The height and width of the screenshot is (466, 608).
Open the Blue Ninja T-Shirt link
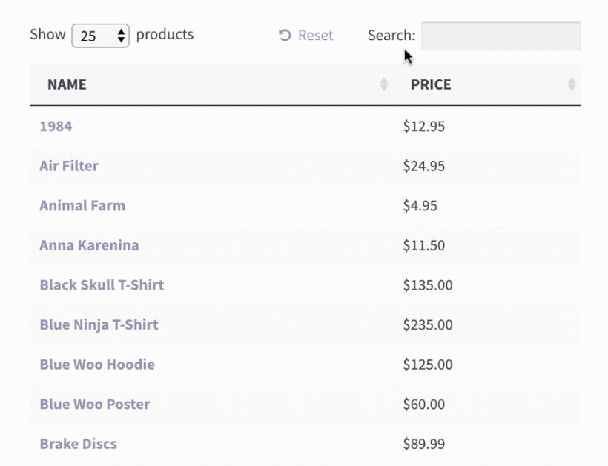coord(99,324)
